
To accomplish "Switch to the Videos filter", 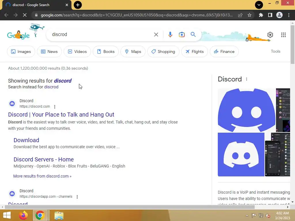I will [x=77, y=52].
